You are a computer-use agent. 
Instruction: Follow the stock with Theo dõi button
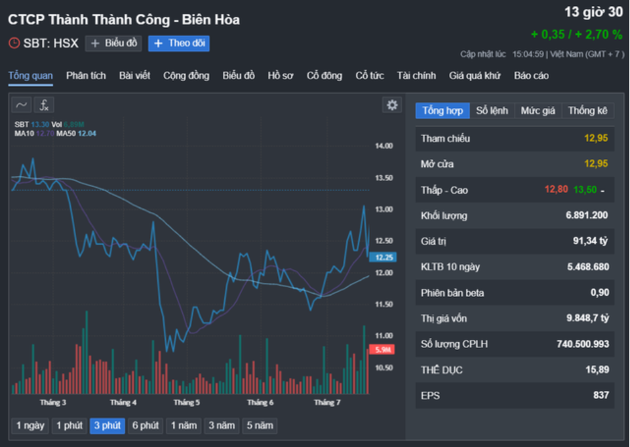coord(179,43)
